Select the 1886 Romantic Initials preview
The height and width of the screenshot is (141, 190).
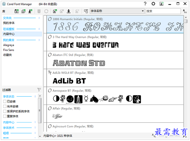point(118,27)
